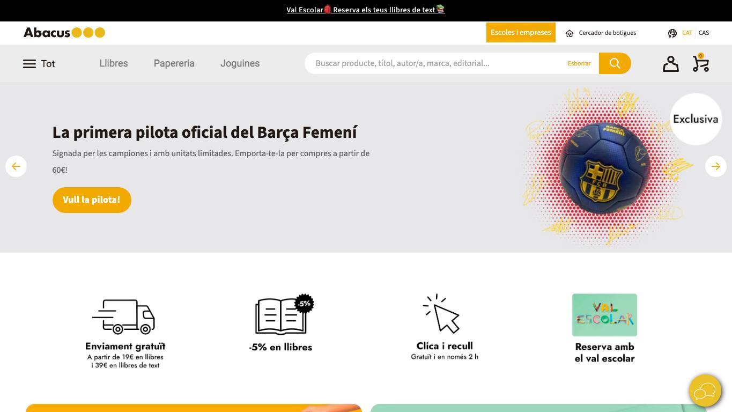Click the Exclusiva badge

click(x=696, y=119)
